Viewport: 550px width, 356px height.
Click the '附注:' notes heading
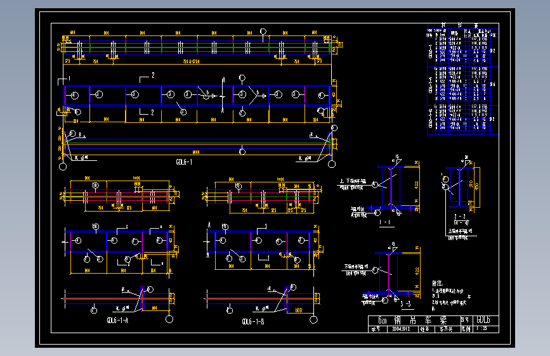[x=438, y=283]
